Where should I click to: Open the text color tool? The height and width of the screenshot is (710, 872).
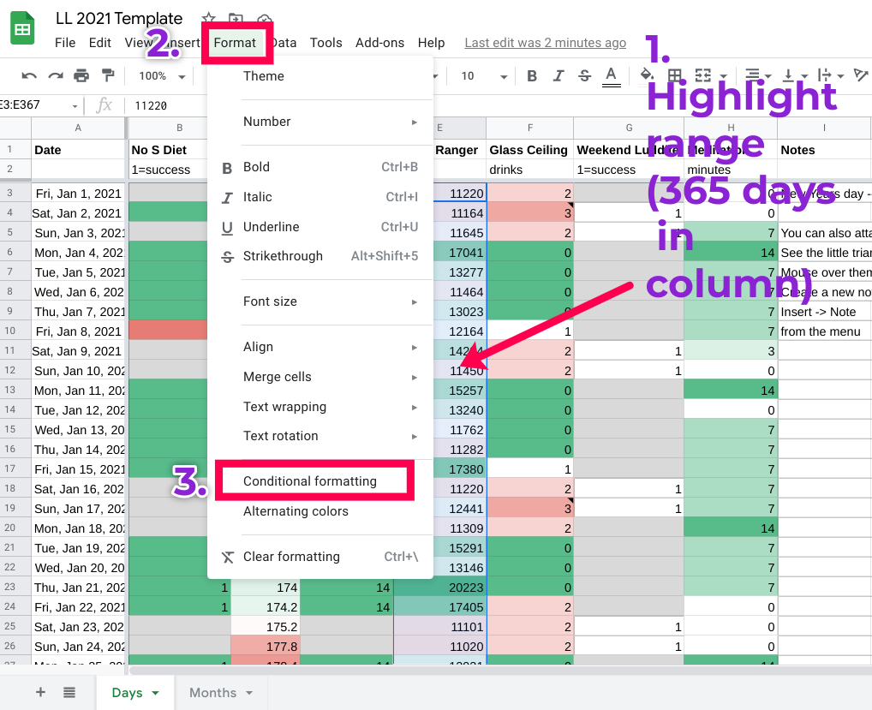point(612,77)
